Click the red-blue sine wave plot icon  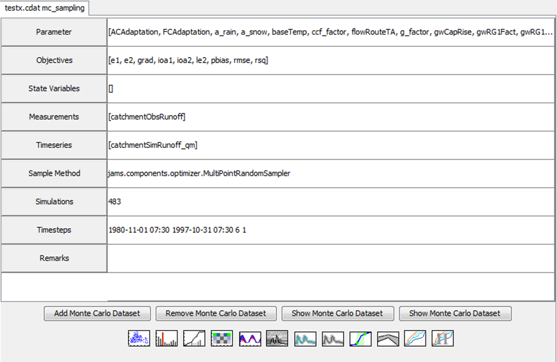coord(250,339)
